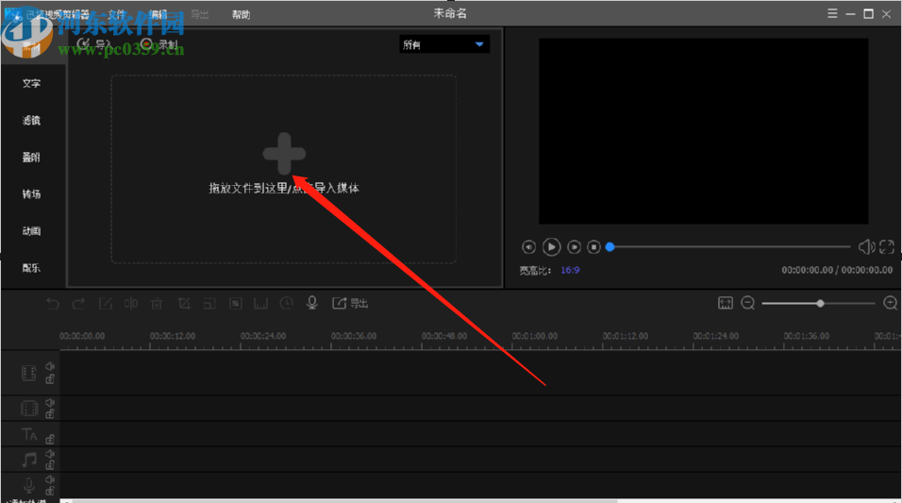Toggle fullscreen preview icon

[887, 247]
